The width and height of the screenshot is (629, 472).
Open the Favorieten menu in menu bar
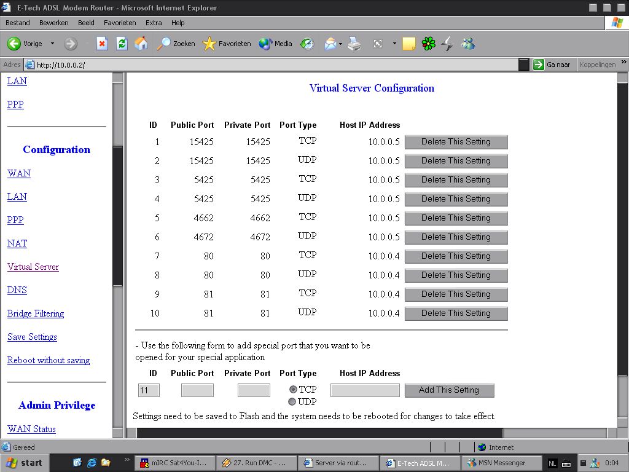click(x=120, y=23)
